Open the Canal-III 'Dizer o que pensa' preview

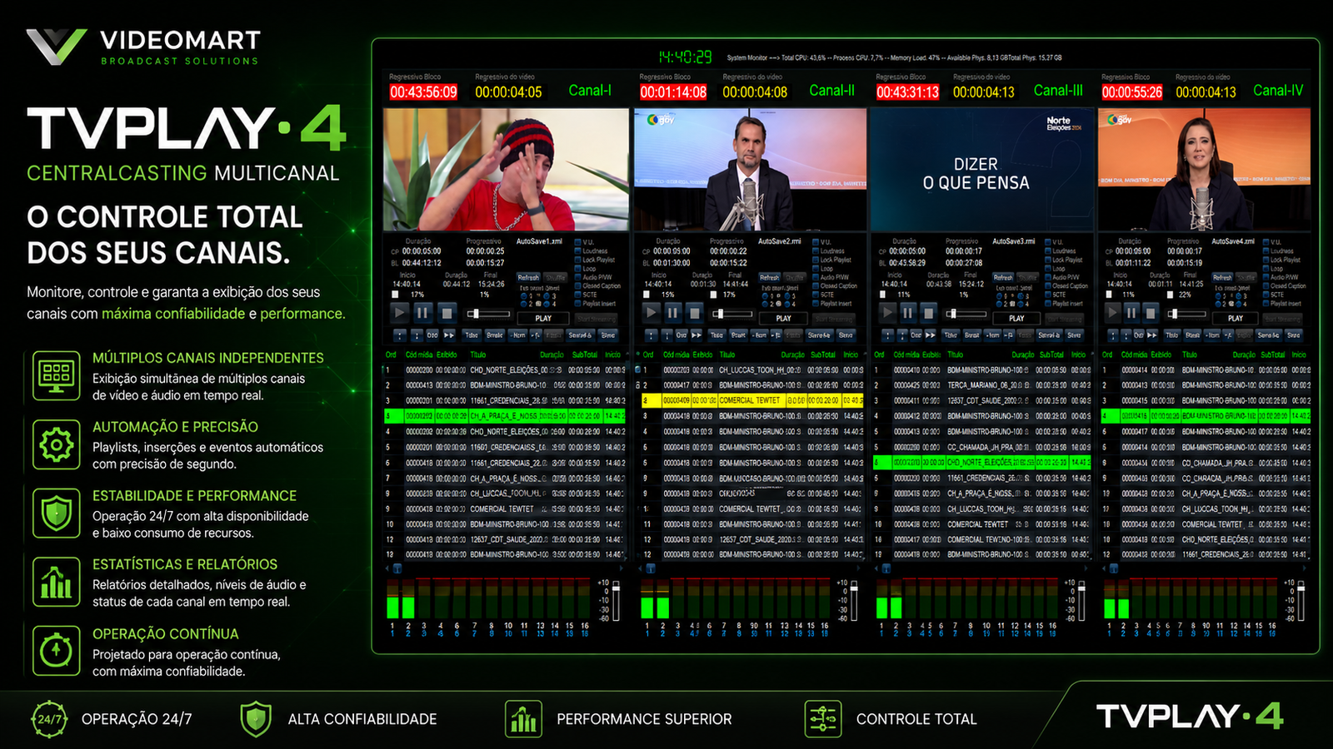(x=983, y=169)
